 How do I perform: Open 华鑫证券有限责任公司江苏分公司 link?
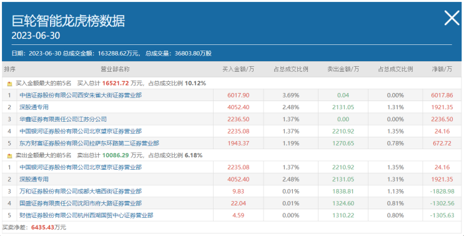pos(63,119)
